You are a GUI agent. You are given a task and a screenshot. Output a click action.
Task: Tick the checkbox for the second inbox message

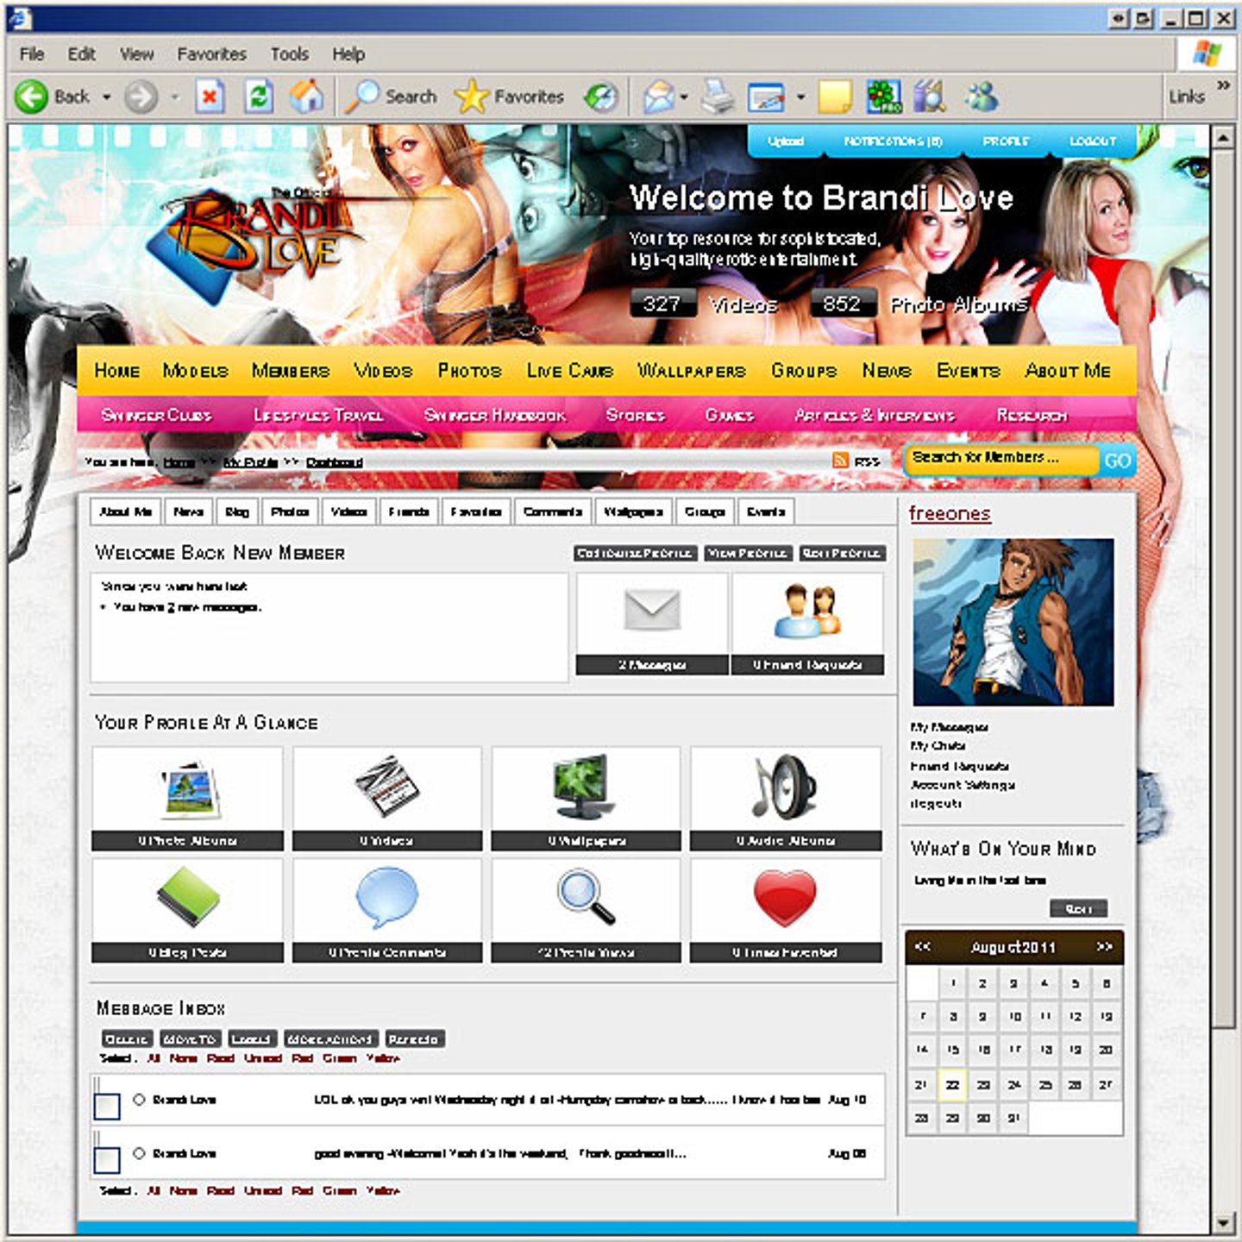pos(107,1159)
